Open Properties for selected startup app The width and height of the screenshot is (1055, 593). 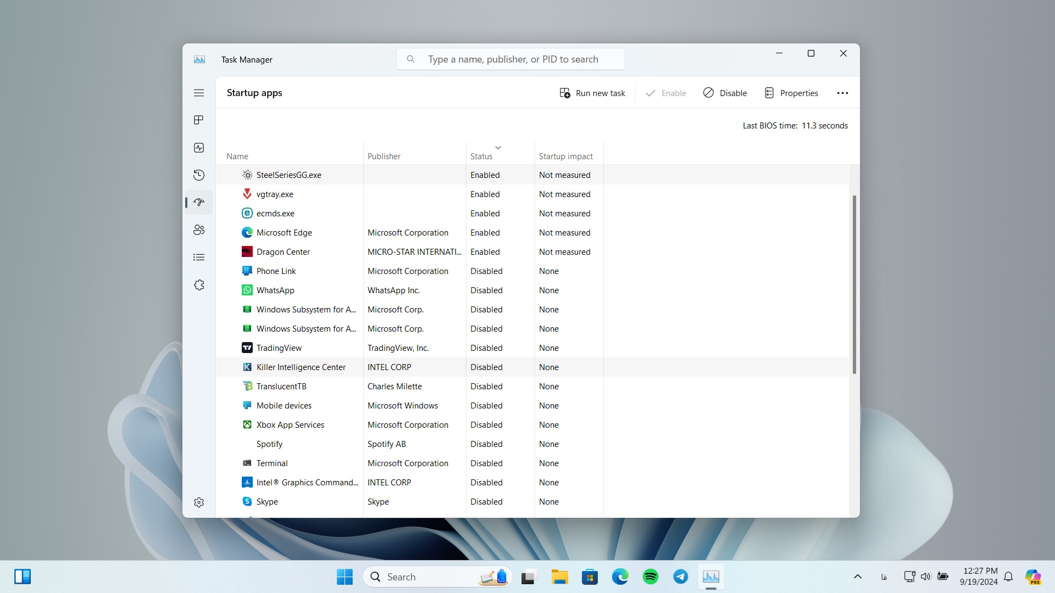click(791, 93)
